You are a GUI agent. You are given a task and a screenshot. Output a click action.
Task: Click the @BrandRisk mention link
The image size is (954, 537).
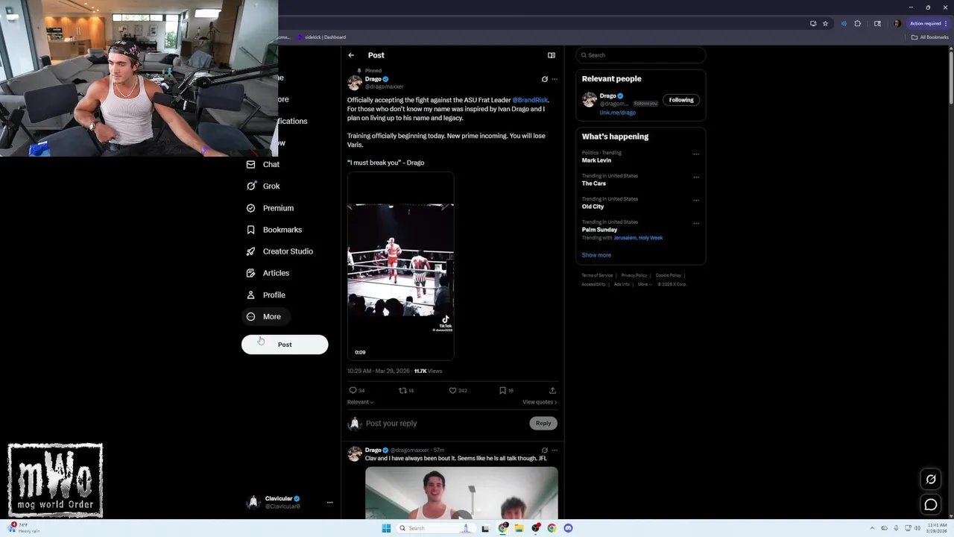click(530, 100)
